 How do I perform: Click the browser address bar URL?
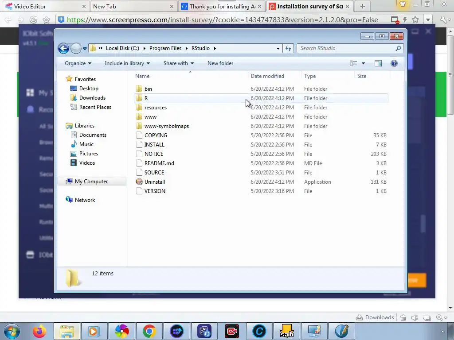click(x=223, y=19)
